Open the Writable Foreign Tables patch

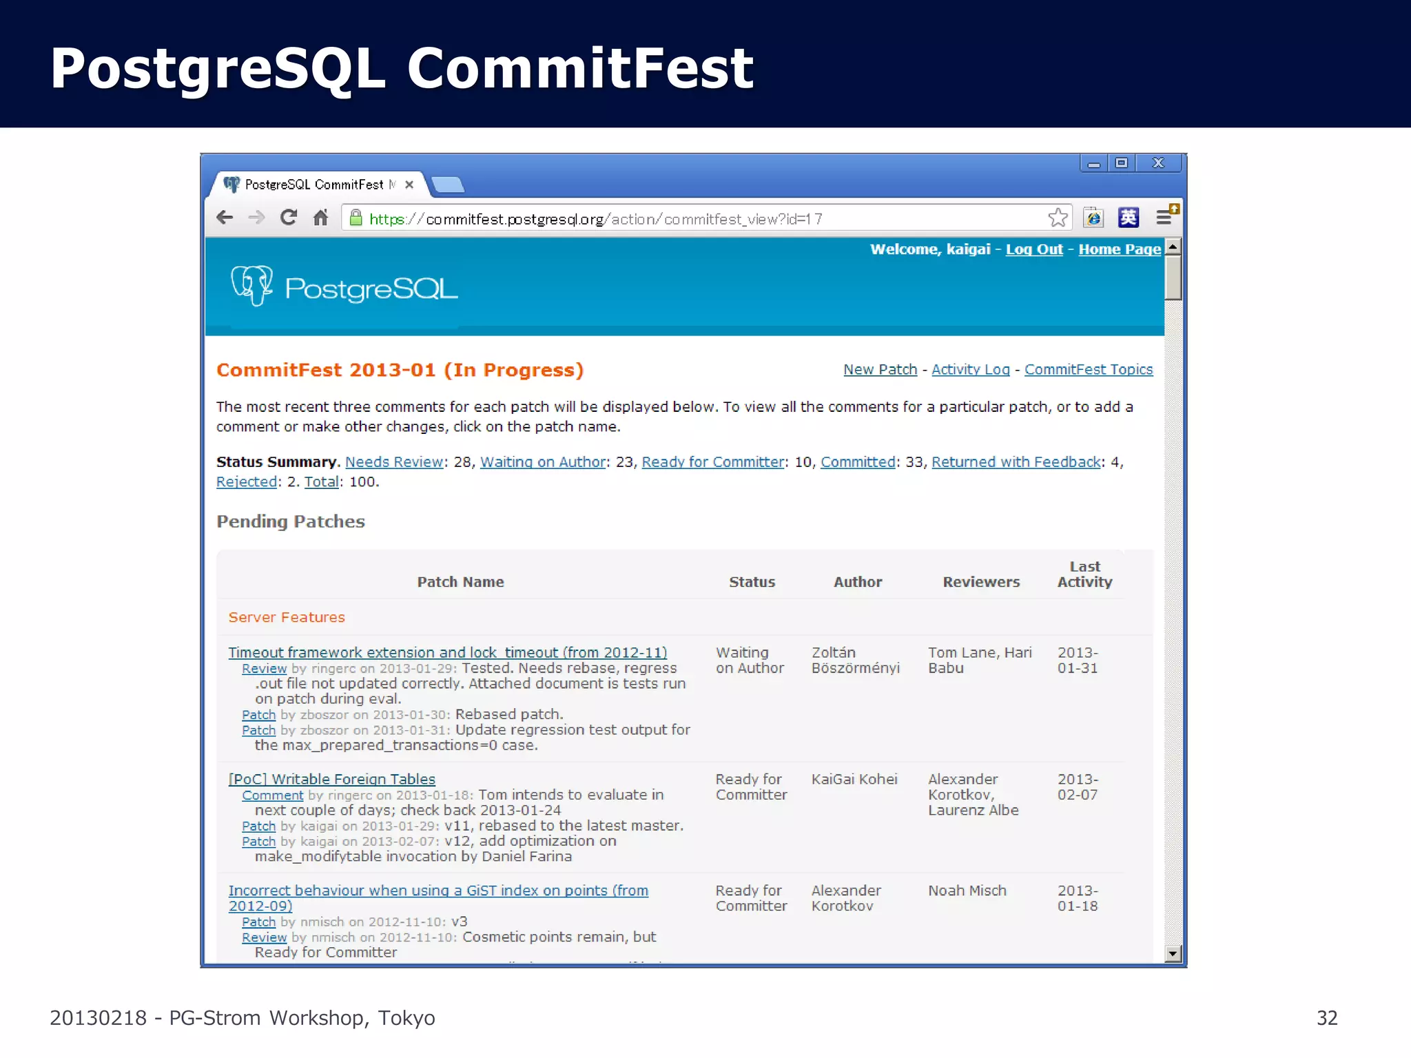[x=332, y=779]
